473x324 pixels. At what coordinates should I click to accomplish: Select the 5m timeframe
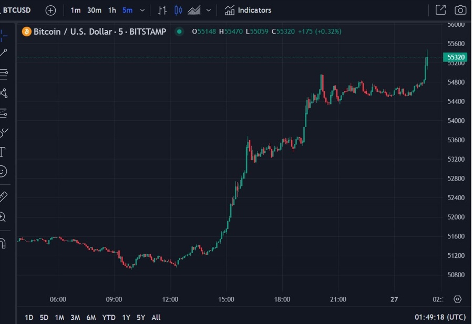click(128, 11)
